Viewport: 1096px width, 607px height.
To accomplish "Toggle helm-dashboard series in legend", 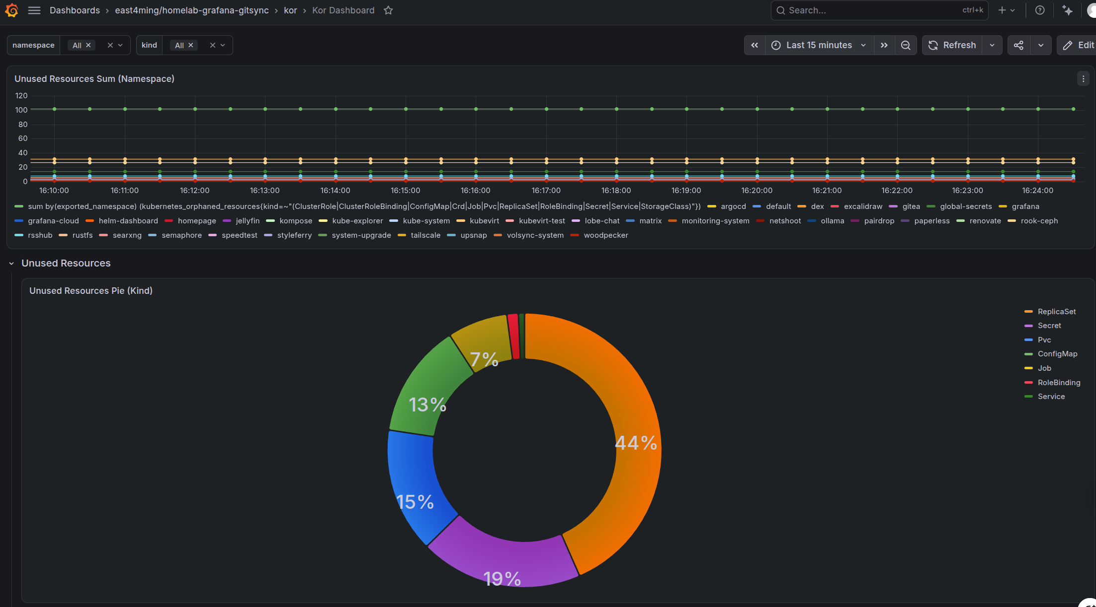I will point(128,221).
